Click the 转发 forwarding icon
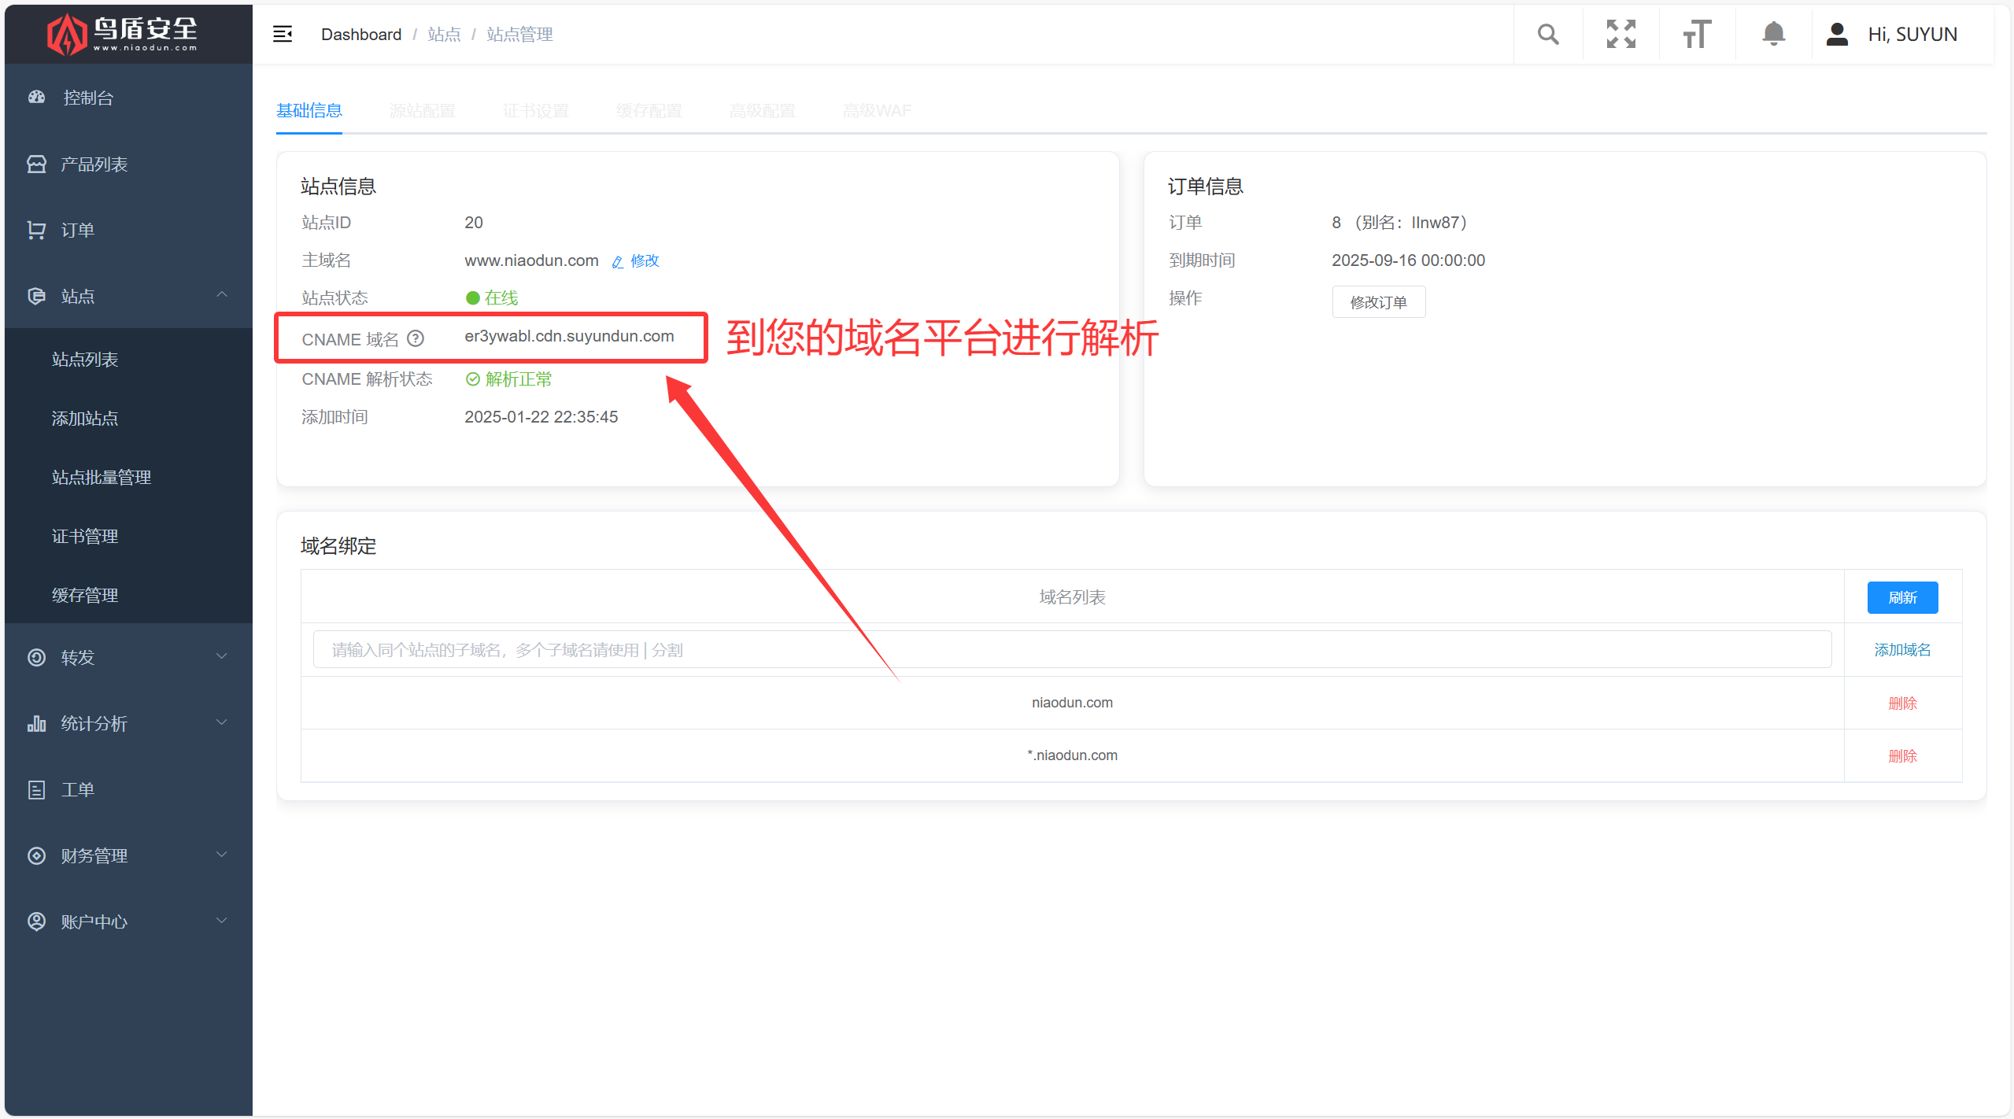 coord(37,657)
